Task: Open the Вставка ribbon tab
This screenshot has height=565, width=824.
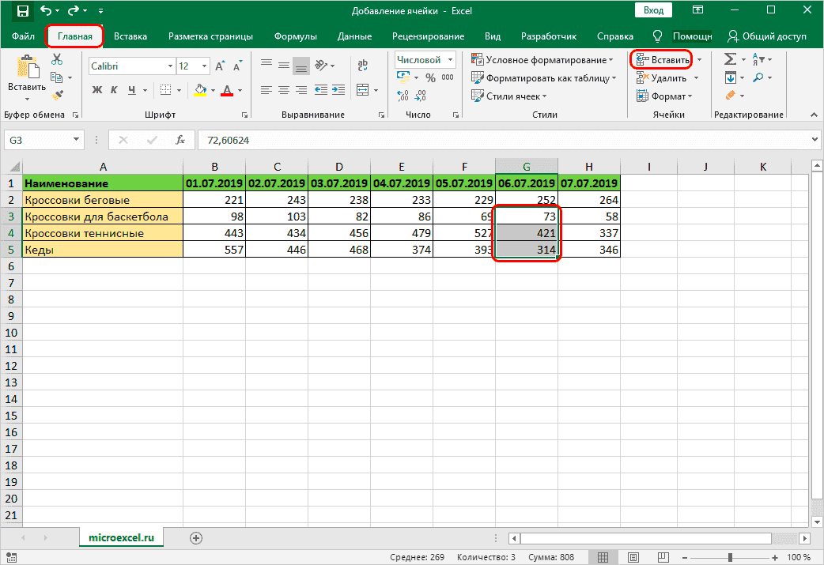Action: [130, 36]
